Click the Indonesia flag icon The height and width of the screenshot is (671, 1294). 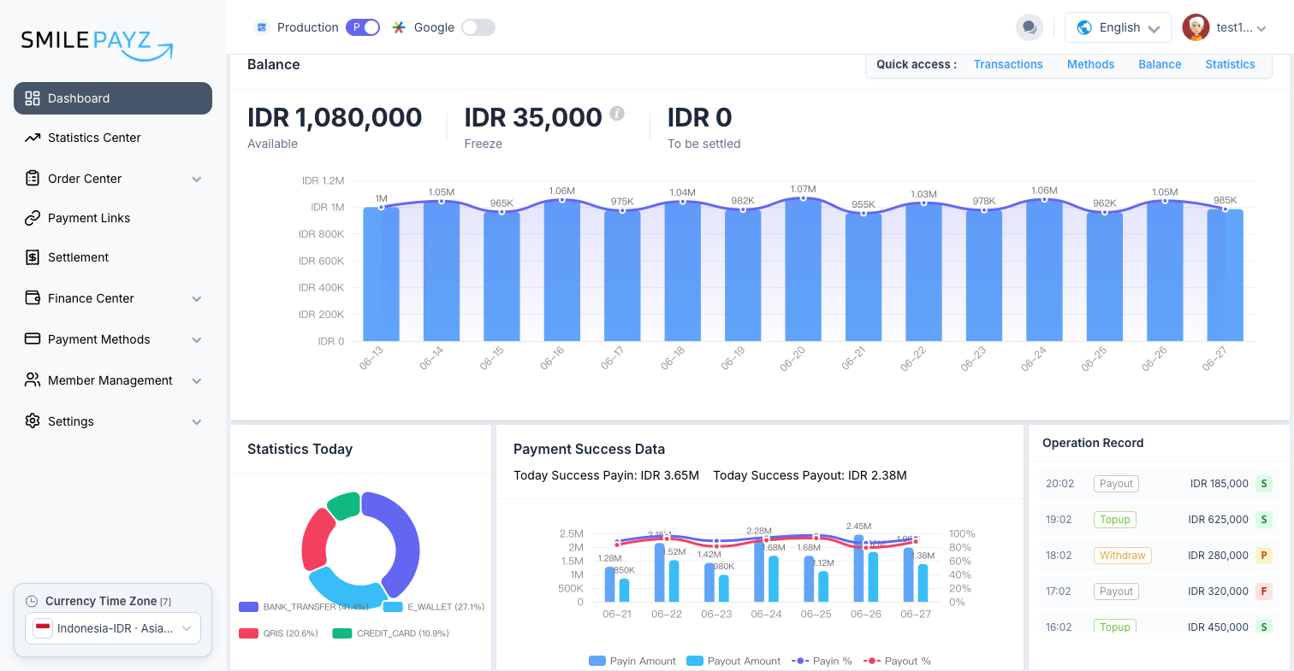tap(42, 628)
